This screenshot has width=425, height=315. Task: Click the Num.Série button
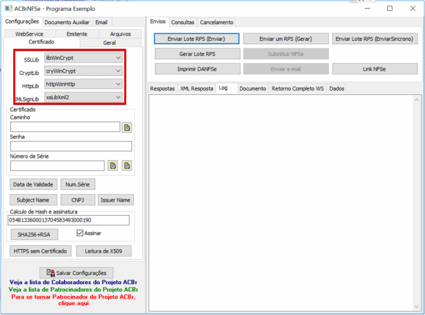(78, 184)
